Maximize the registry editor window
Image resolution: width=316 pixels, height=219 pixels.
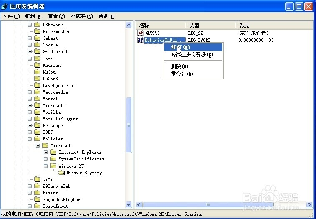(299, 7)
